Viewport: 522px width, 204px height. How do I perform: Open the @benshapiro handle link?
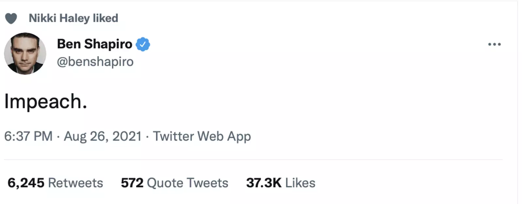click(x=95, y=61)
